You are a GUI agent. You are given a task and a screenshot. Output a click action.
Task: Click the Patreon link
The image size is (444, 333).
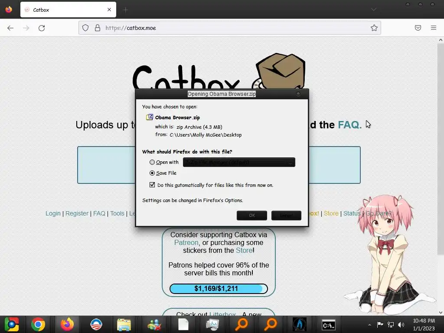click(x=186, y=243)
